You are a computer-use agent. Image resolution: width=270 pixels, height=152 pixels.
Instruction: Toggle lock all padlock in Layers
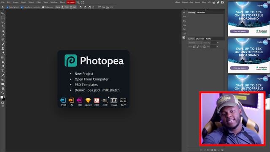click(204, 47)
